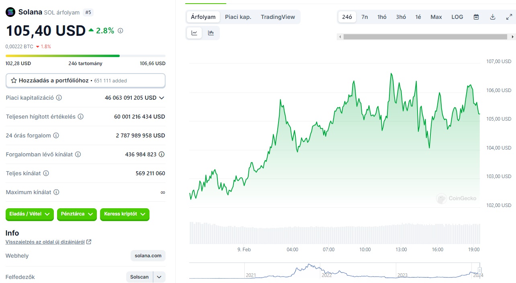516x283 pixels.
Task: Show info for Piaci kapitalizáció
Action: (x=59, y=98)
